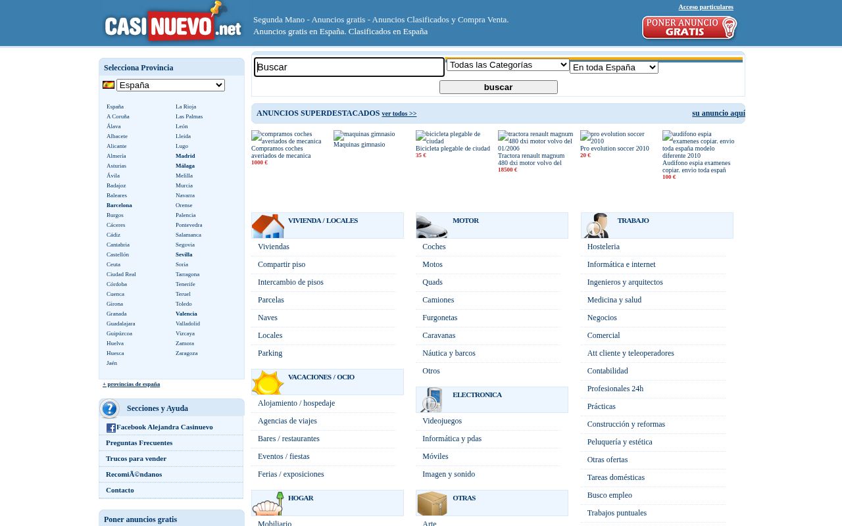Click the Trabajo person icon

click(x=597, y=226)
